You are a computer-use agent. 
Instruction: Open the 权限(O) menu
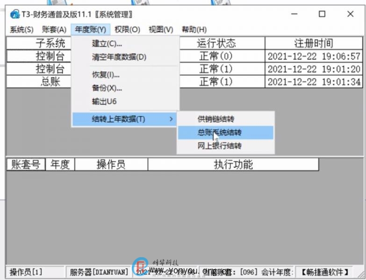coord(127,29)
